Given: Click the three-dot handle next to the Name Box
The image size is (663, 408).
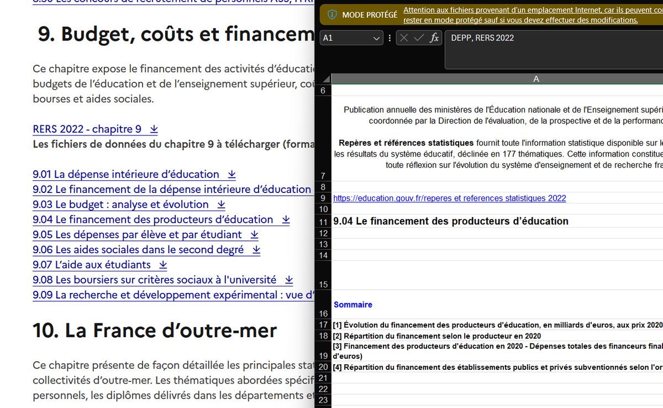Looking at the screenshot, I should pos(390,38).
